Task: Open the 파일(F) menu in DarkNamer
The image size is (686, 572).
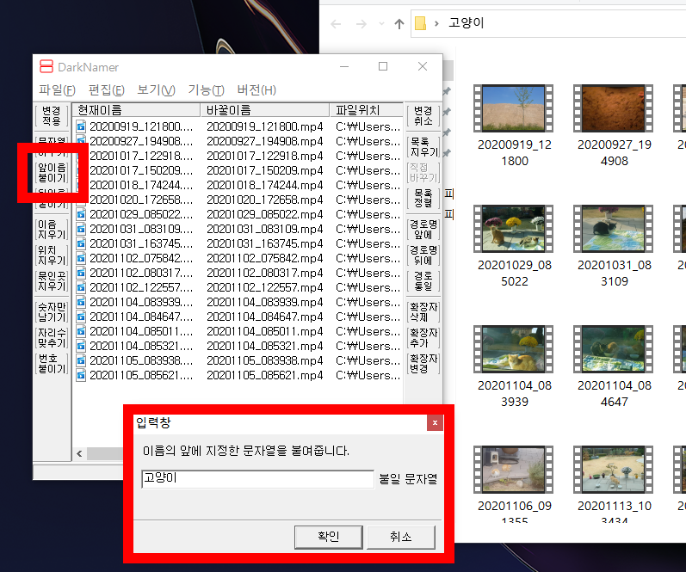Action: pyautogui.click(x=57, y=90)
